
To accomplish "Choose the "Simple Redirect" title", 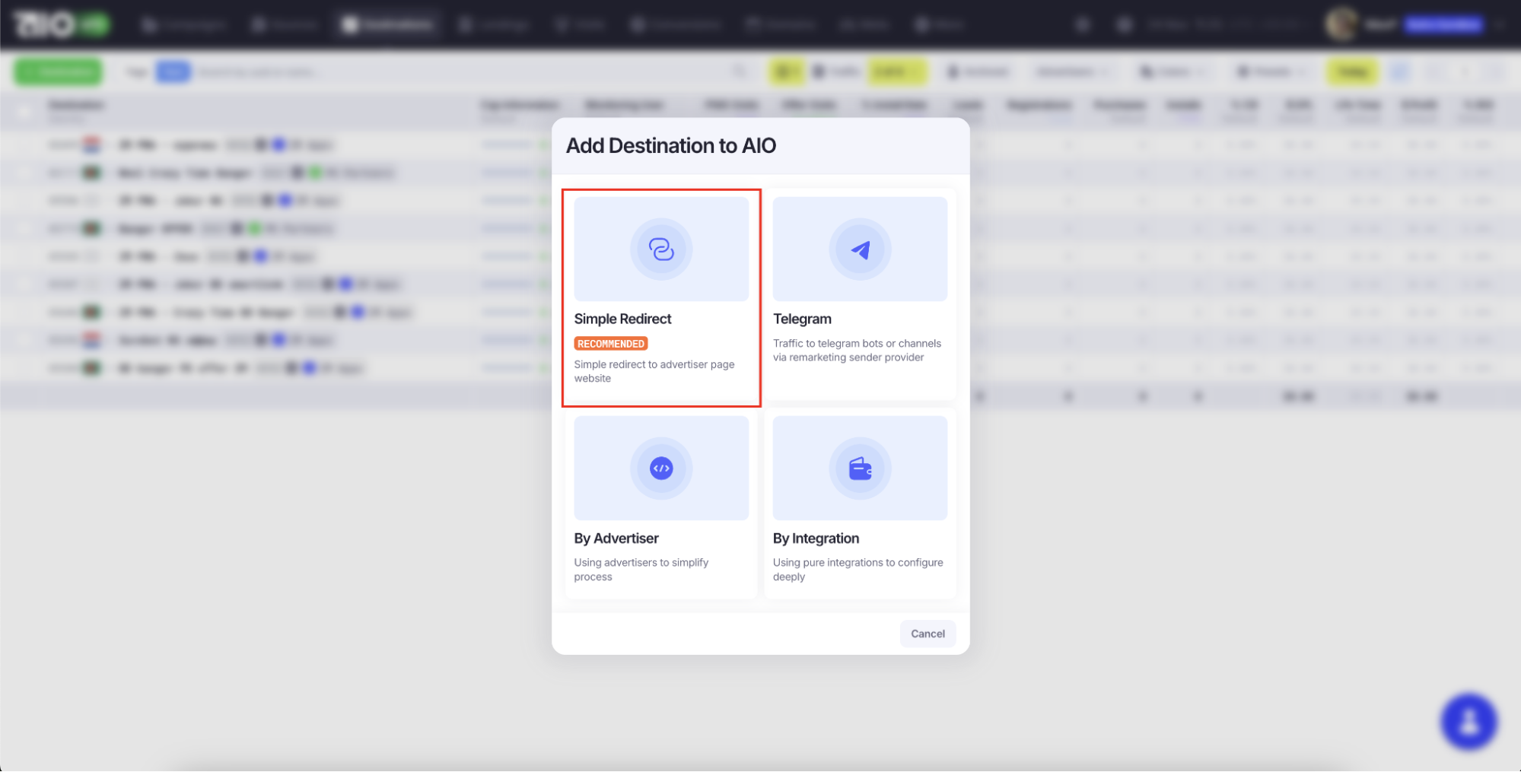I will [622, 319].
